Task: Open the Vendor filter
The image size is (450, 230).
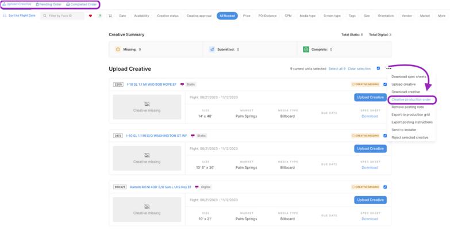Action: tap(407, 16)
